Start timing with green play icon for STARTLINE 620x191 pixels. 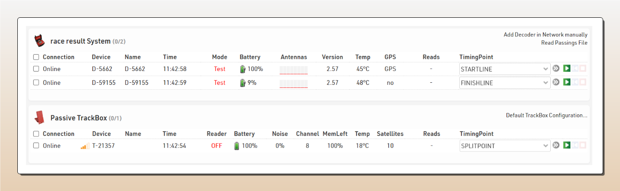(x=567, y=68)
